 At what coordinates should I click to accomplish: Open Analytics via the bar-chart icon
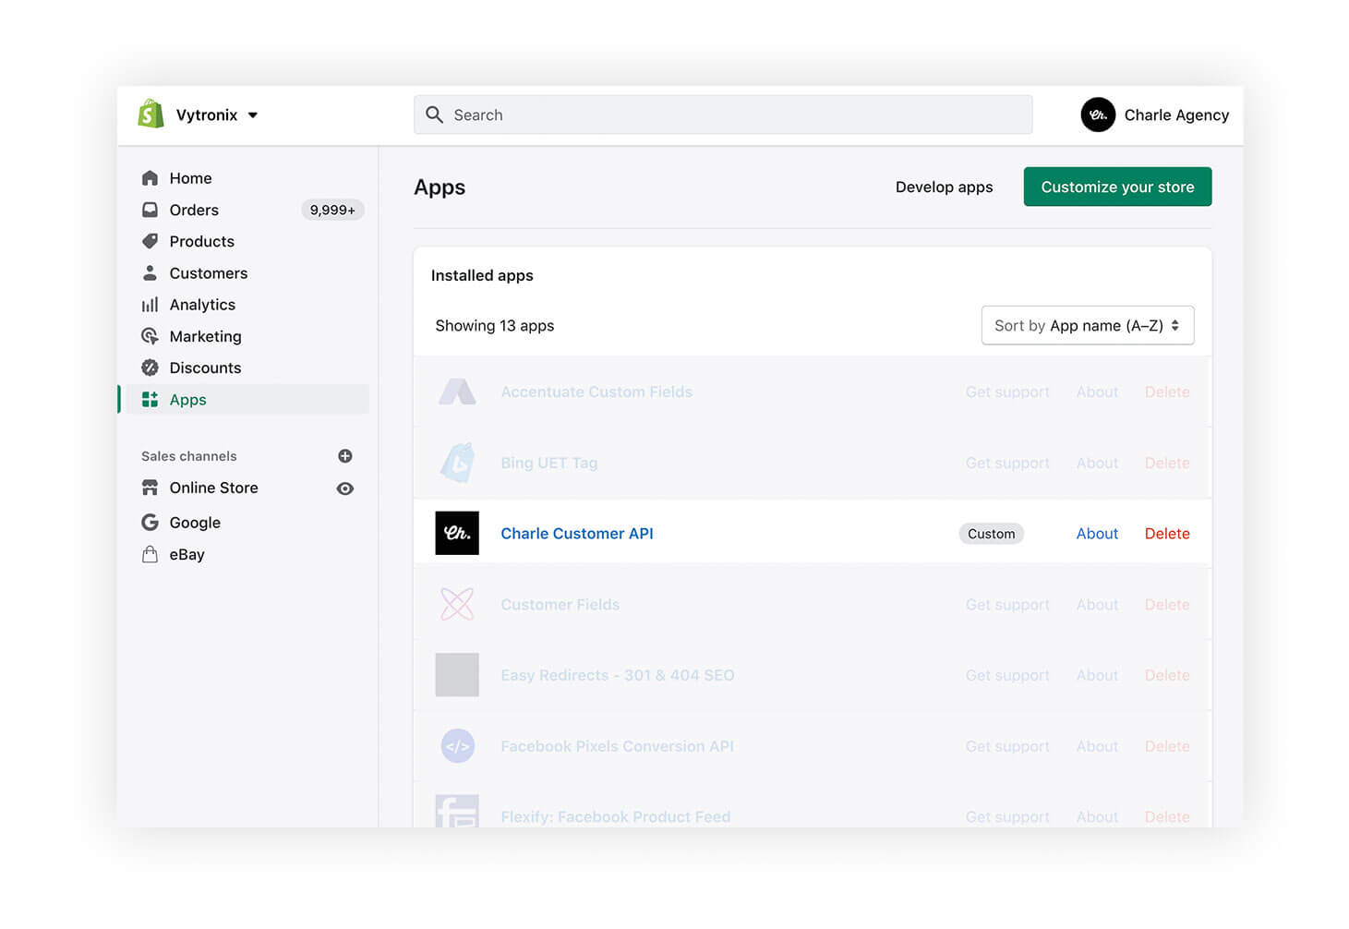pos(151,304)
